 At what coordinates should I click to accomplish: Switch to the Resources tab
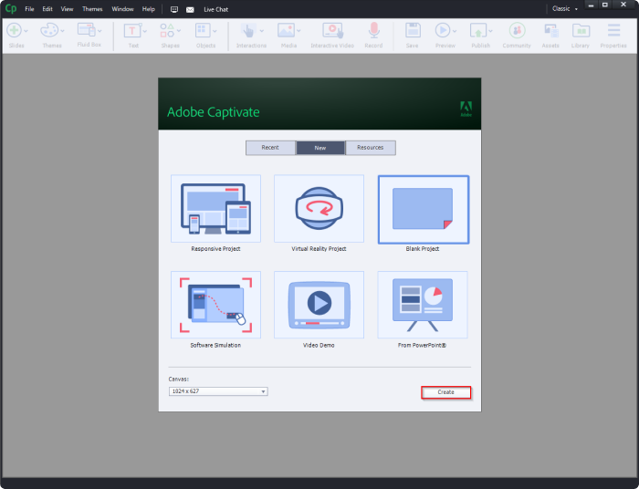click(371, 148)
